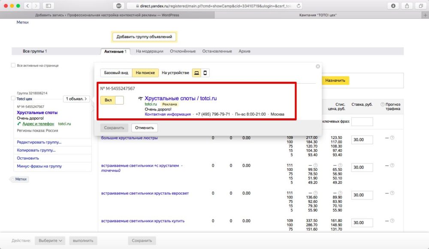Click Добавить группу объявлений button

click(144, 36)
